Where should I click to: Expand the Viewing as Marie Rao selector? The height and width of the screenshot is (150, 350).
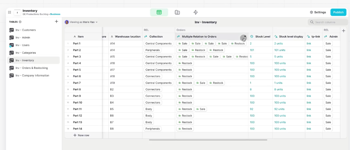coord(81,22)
